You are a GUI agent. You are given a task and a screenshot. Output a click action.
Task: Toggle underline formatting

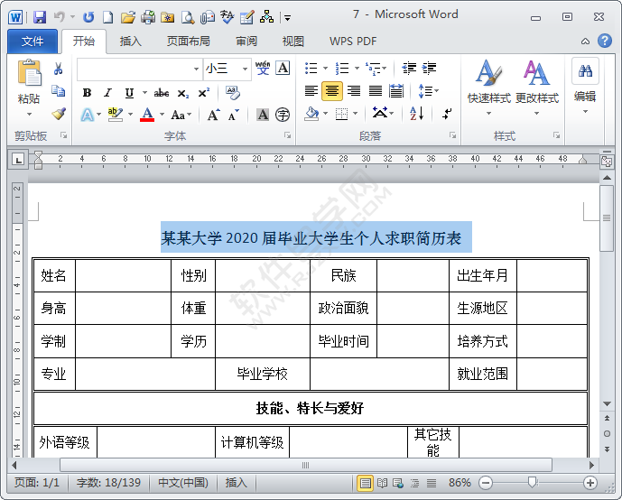129,93
